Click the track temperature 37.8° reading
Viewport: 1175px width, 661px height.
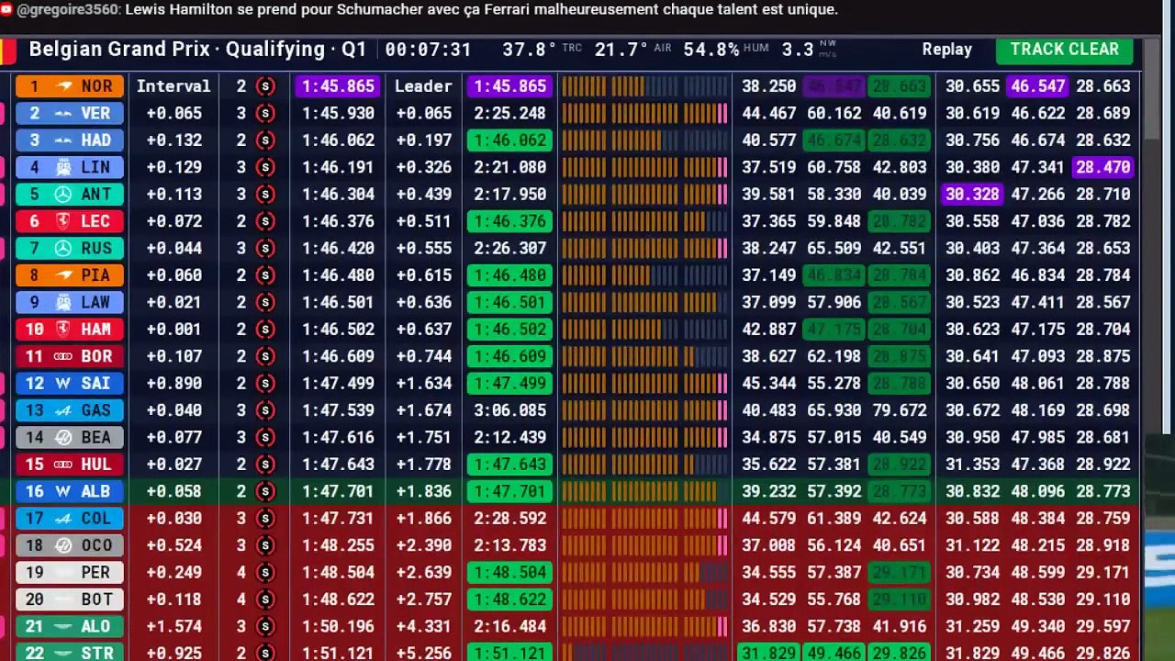click(x=530, y=50)
